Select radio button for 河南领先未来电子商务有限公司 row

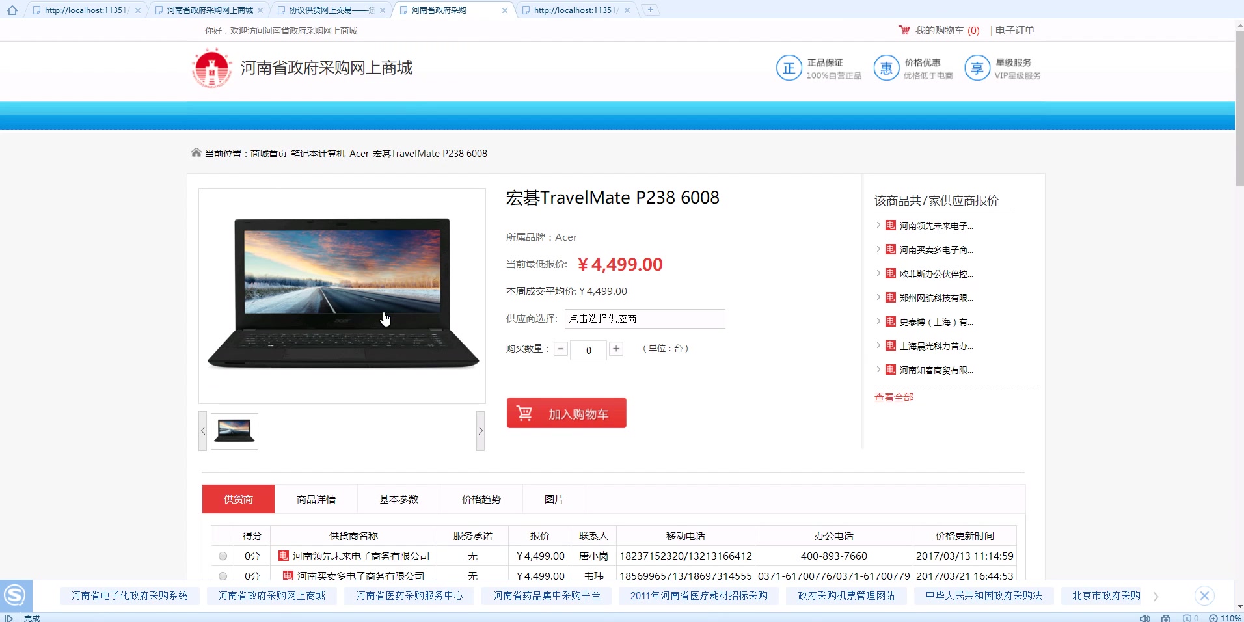point(223,556)
